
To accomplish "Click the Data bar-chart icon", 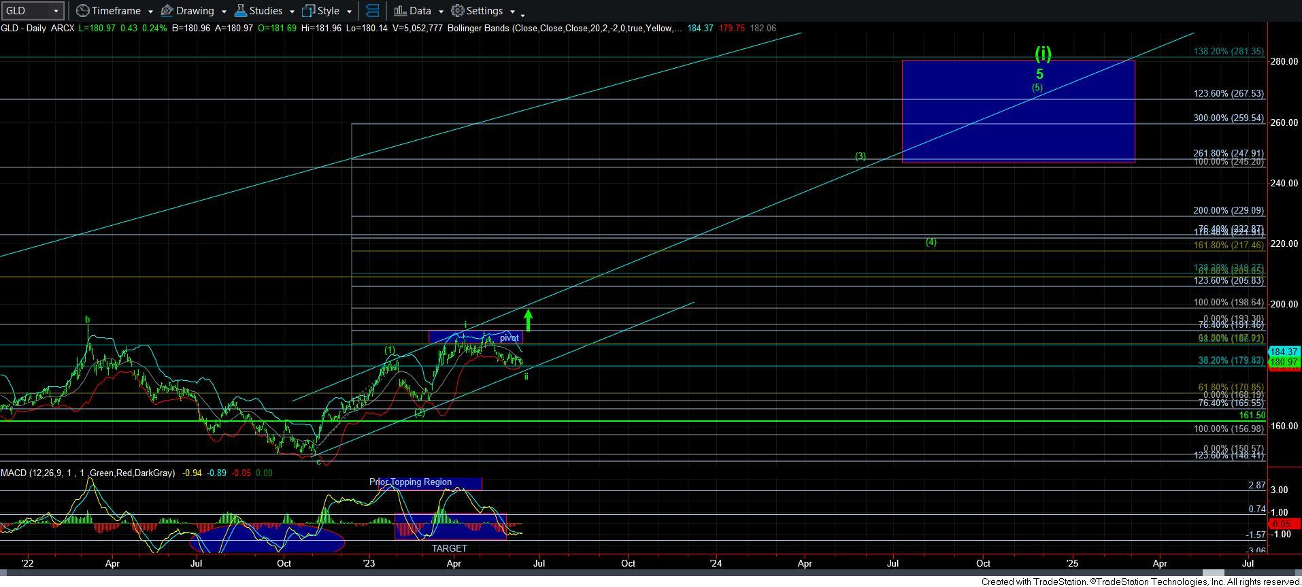I will pos(400,11).
